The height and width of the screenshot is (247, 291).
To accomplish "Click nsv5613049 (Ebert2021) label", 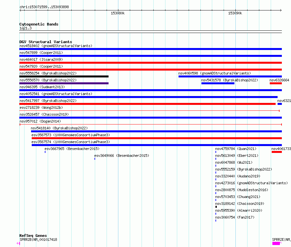I will tap(237, 156).
